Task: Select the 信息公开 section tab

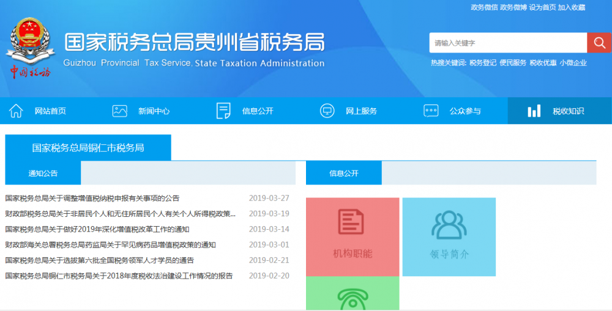Action: pos(344,174)
